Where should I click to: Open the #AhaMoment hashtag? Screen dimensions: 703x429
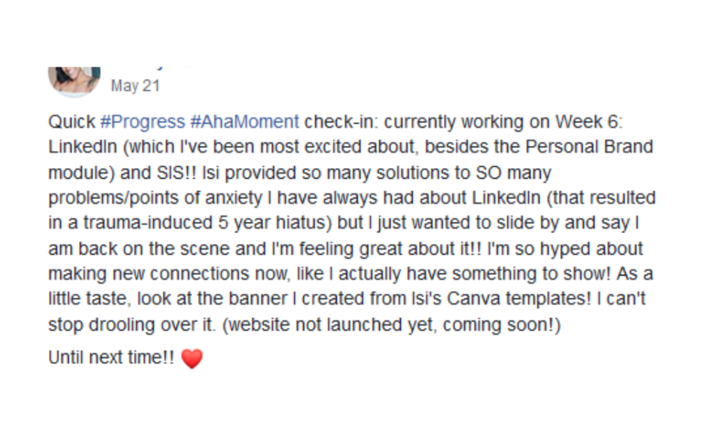[245, 122]
